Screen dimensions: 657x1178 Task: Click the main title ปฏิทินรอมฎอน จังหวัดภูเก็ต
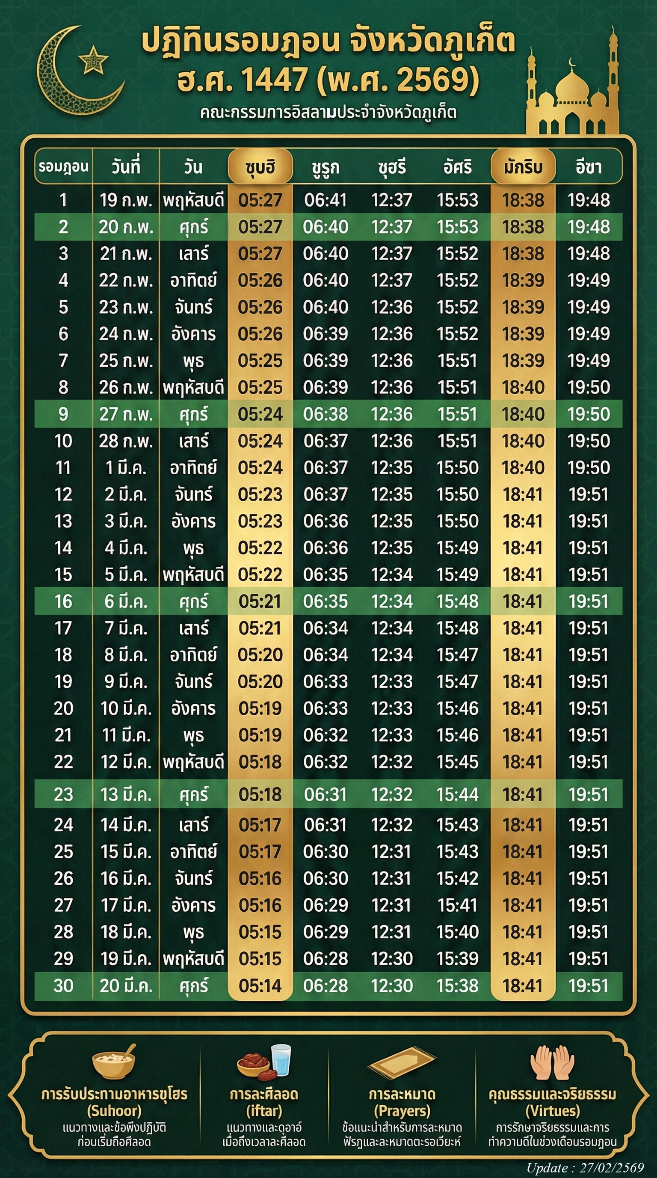pyautogui.click(x=328, y=42)
